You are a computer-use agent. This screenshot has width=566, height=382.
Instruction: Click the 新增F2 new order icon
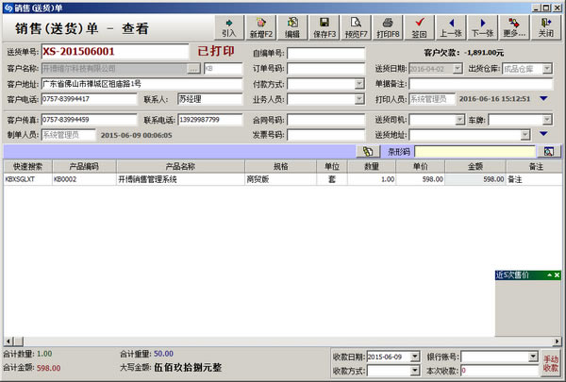[261, 26]
